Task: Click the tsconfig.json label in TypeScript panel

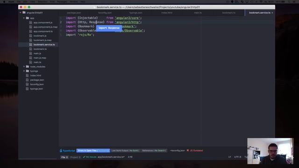Action: point(178,151)
